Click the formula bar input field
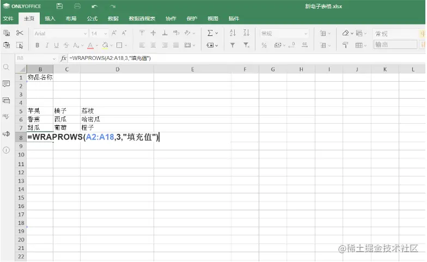The image size is (427, 262). [x=246, y=58]
